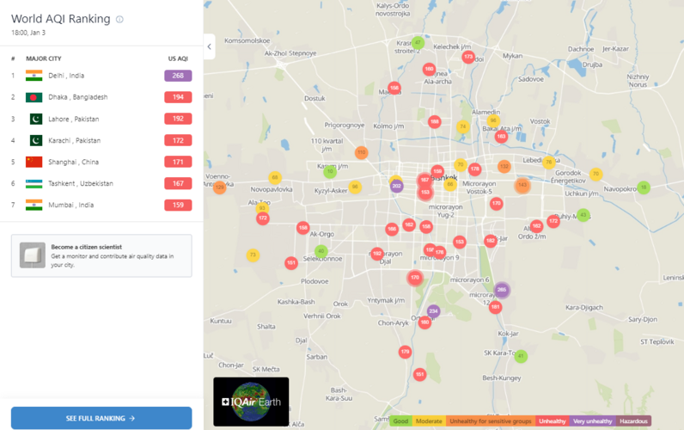Click the info icon beside World AQI Ranking

[x=119, y=20]
